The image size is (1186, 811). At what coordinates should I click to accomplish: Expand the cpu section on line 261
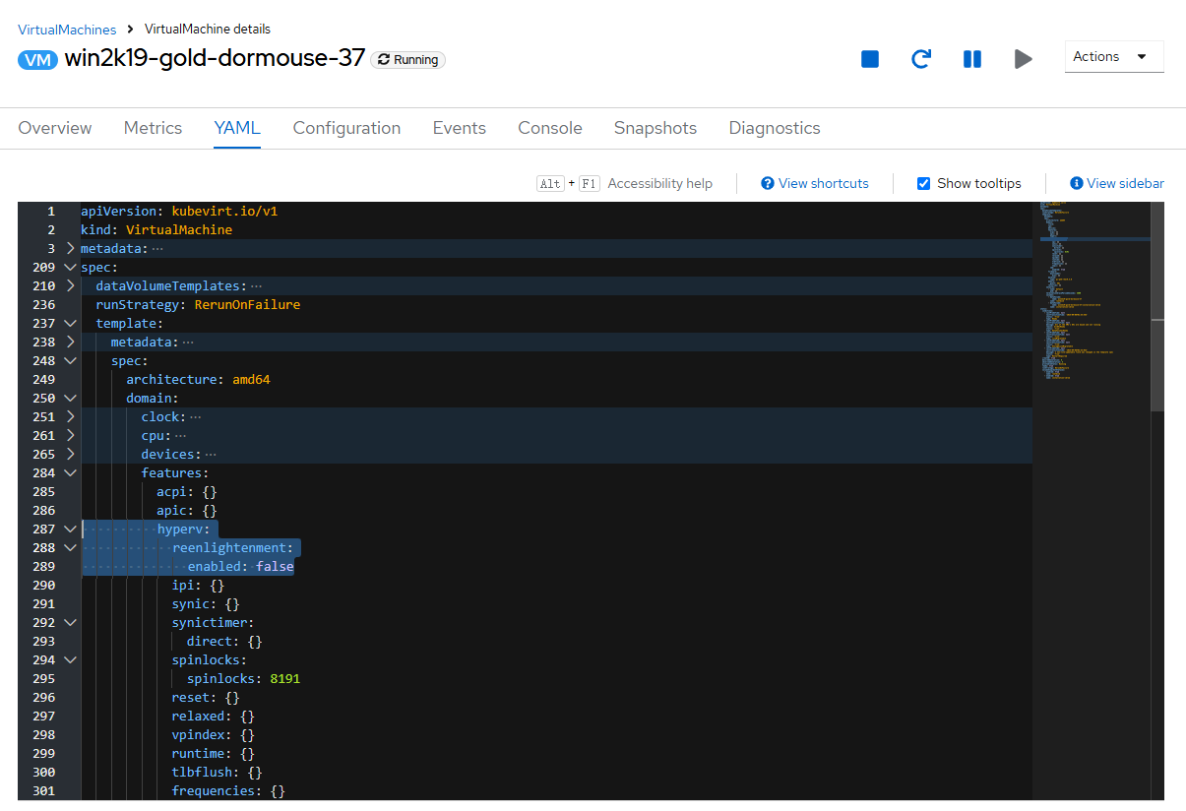pyautogui.click(x=70, y=435)
